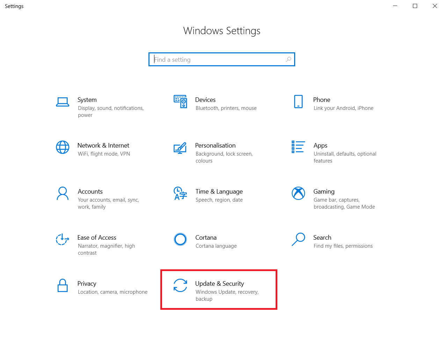Click 'Game bar, captures, broadcasting, Game Mode' text
Viewport: 444px width, 337px height.
[x=344, y=203]
